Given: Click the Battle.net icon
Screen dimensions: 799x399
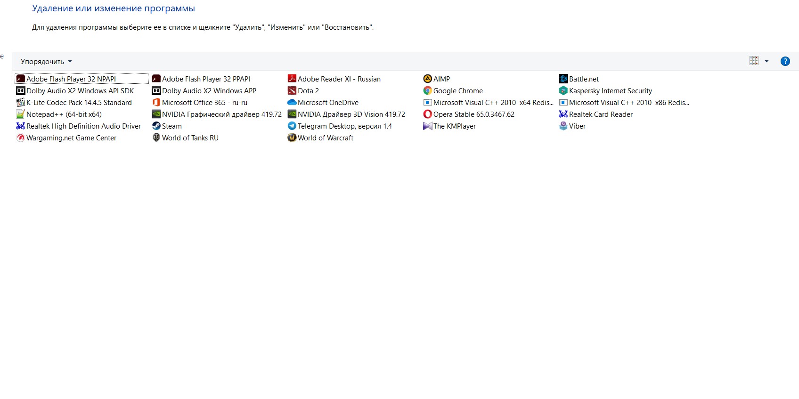Looking at the screenshot, I should click(x=563, y=79).
